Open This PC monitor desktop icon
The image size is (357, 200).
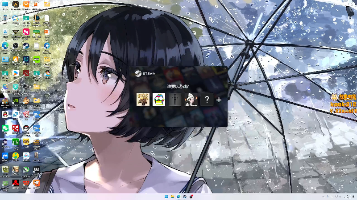tap(5, 4)
